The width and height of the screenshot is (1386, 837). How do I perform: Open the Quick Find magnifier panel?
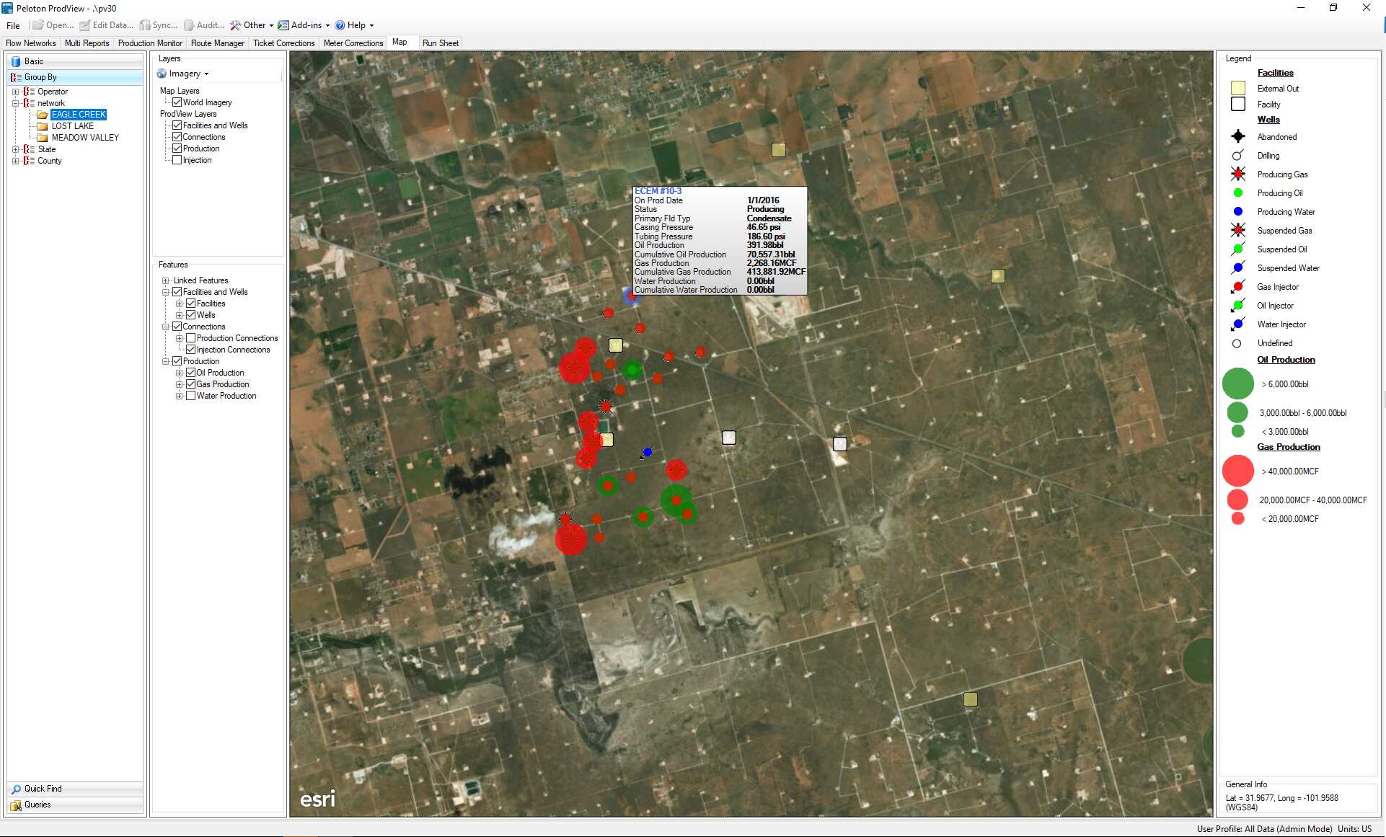point(16,789)
